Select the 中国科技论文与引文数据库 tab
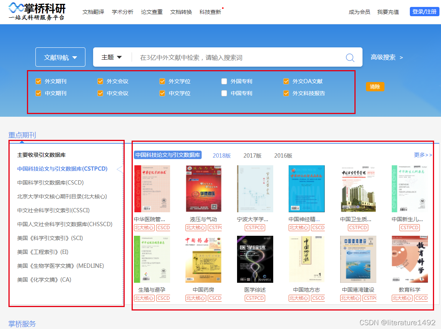Image resolution: width=441 pixels, height=329 pixels. click(168, 155)
